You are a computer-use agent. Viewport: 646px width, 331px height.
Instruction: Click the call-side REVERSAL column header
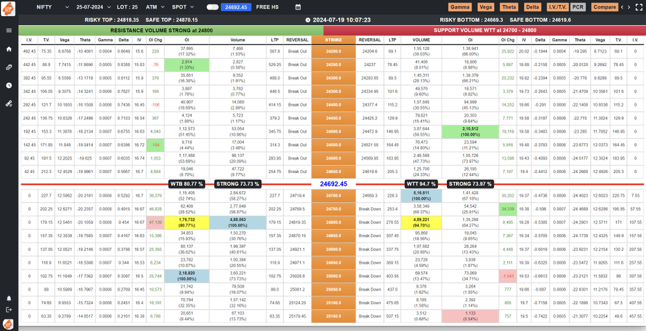297,40
